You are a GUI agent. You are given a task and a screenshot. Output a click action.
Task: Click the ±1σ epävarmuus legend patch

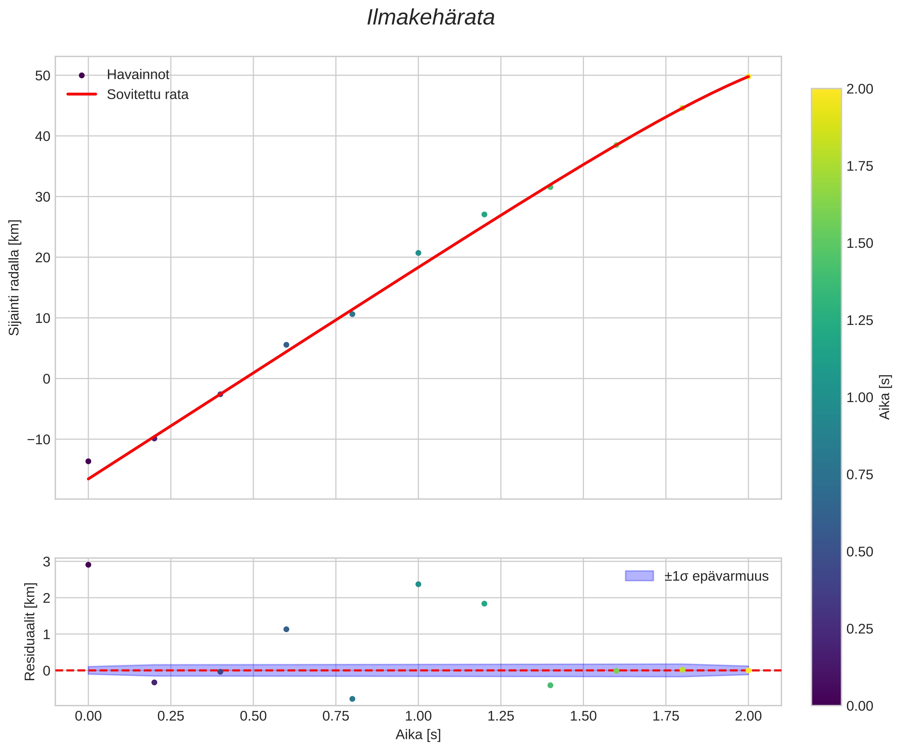pos(639,576)
